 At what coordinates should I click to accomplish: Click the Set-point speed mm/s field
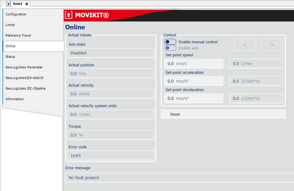click(x=193, y=64)
